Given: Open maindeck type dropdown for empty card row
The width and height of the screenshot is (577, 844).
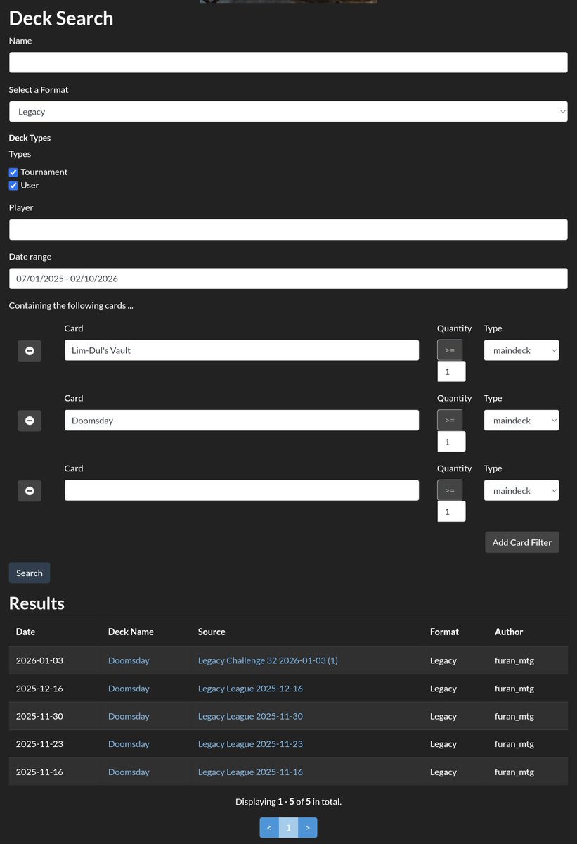Looking at the screenshot, I should 521,491.
